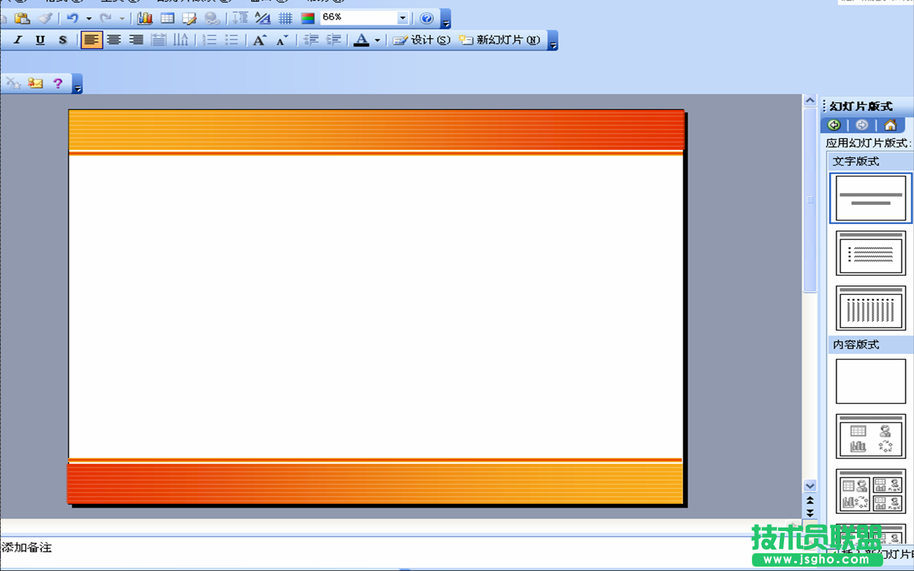
Task: Enable center text alignment
Action: click(114, 40)
